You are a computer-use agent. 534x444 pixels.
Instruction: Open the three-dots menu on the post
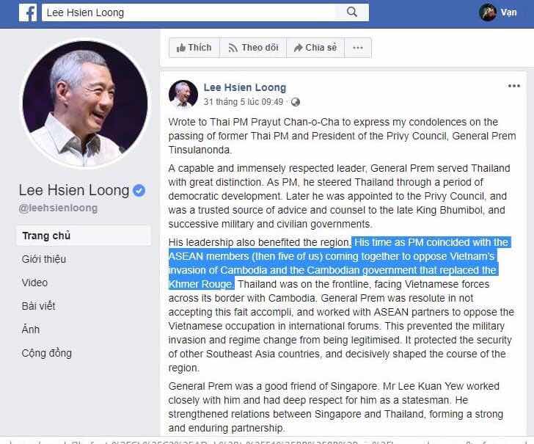(x=514, y=86)
